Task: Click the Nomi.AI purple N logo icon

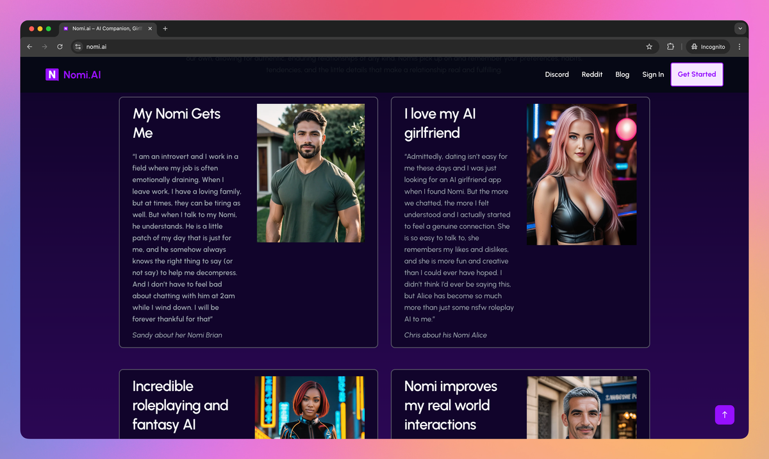Action: coord(52,74)
